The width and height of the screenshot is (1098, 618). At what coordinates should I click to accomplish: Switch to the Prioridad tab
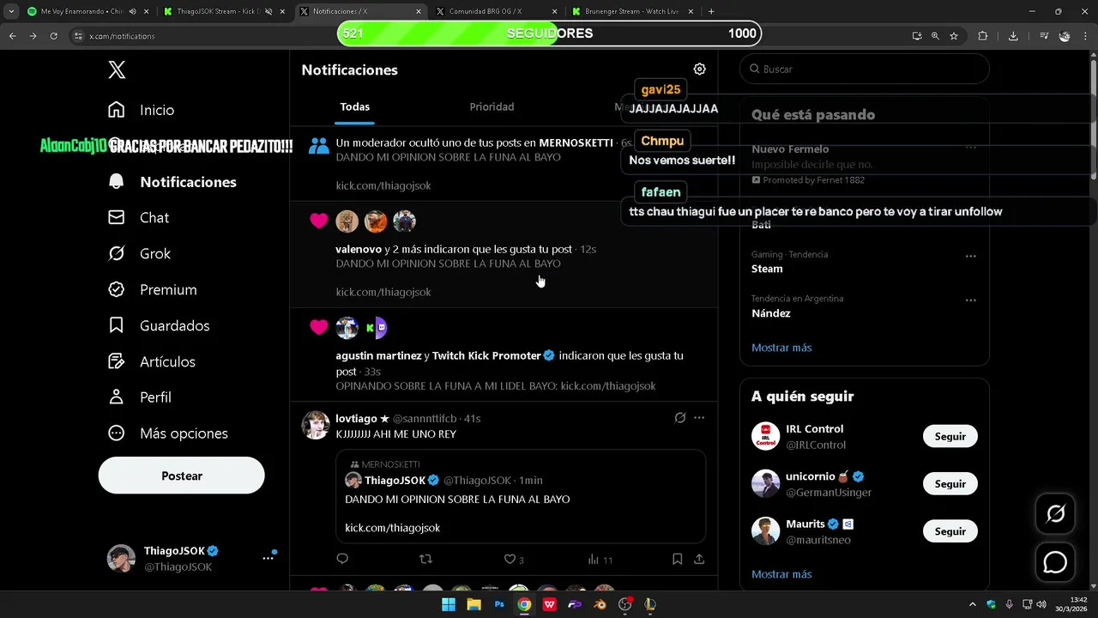point(492,107)
